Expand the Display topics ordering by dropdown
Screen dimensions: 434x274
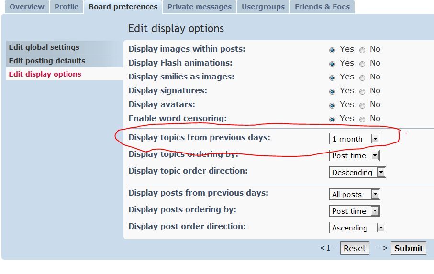(x=354, y=156)
